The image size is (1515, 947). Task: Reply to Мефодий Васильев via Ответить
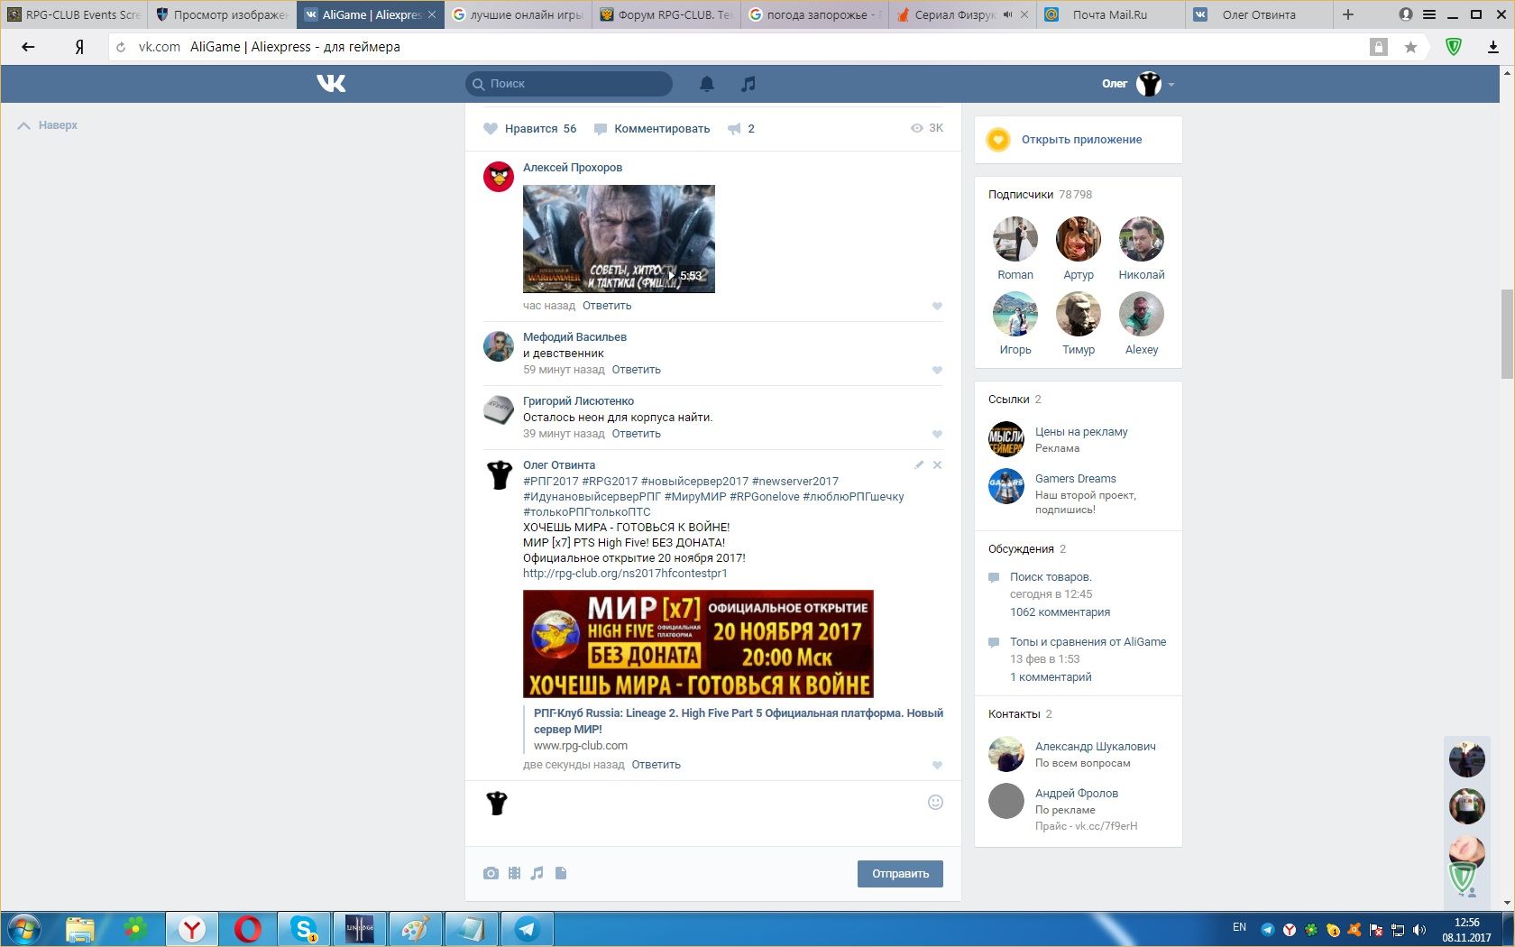(x=636, y=370)
